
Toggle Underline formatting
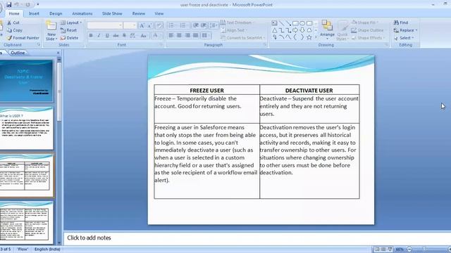coord(107,35)
